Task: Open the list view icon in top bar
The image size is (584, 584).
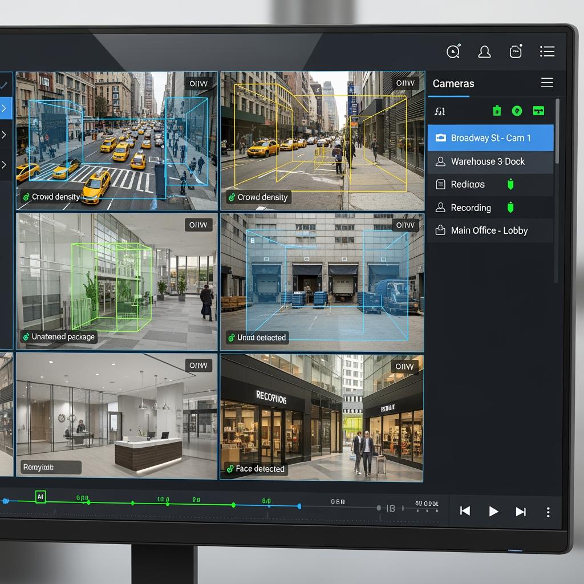Action: coord(547,52)
